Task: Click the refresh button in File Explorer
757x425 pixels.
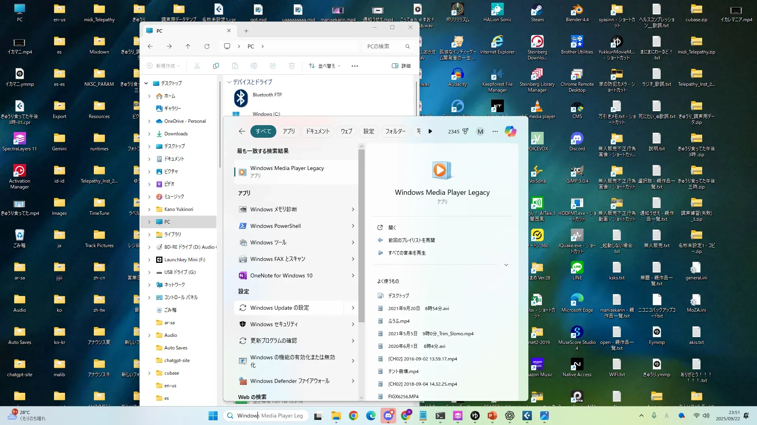Action: 207,46
